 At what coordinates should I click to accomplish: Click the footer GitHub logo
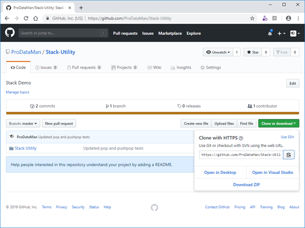click(x=155, y=208)
